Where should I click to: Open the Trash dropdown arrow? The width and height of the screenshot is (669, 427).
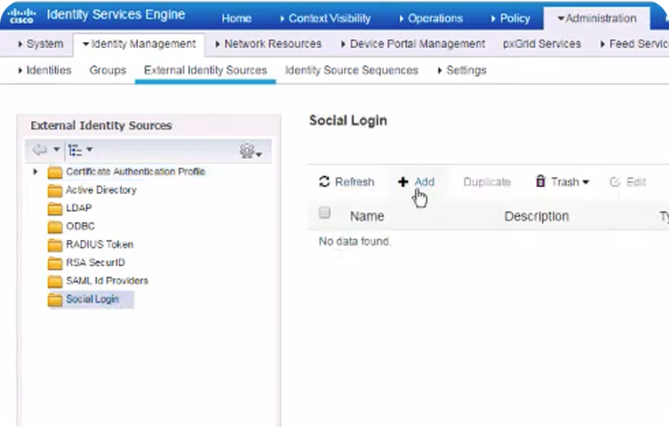(x=586, y=182)
